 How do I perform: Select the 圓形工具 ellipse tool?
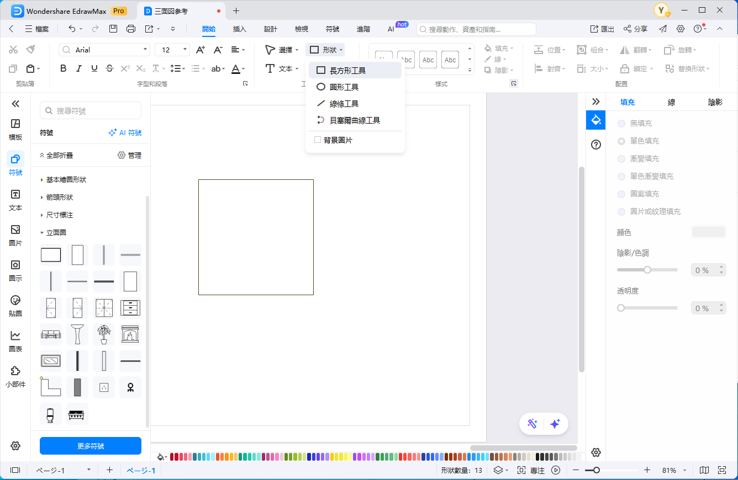click(344, 87)
